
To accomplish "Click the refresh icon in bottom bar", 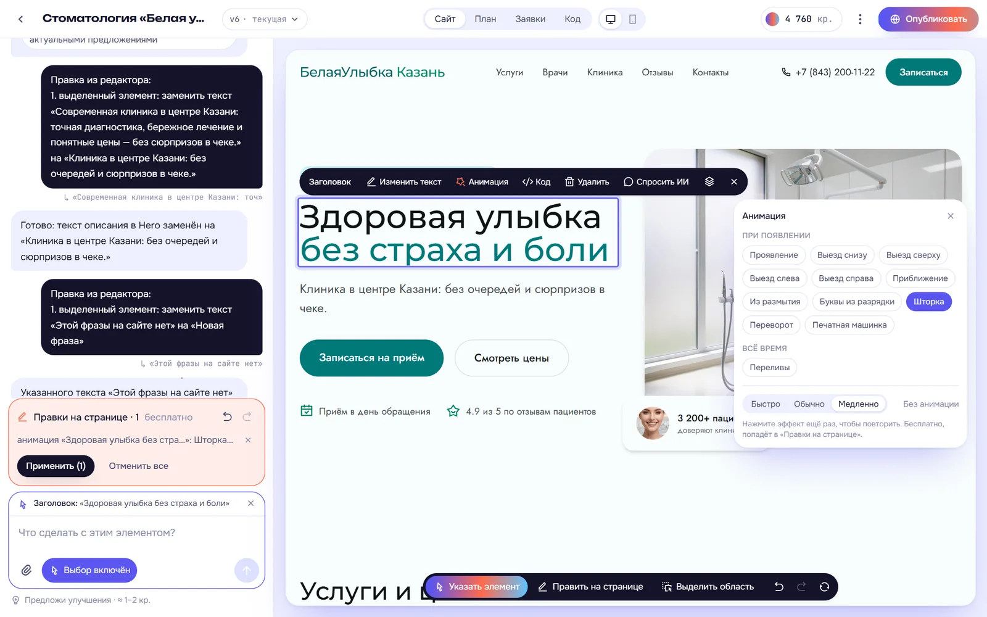I will tap(824, 587).
